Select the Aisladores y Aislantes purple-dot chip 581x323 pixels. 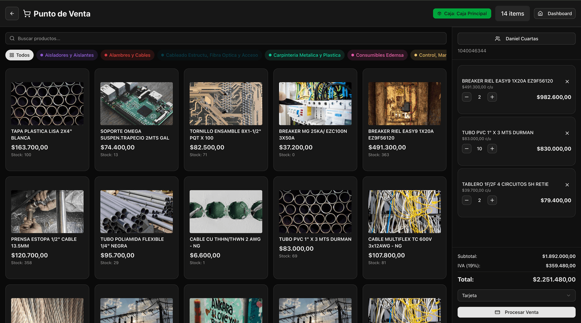pyautogui.click(x=67, y=55)
